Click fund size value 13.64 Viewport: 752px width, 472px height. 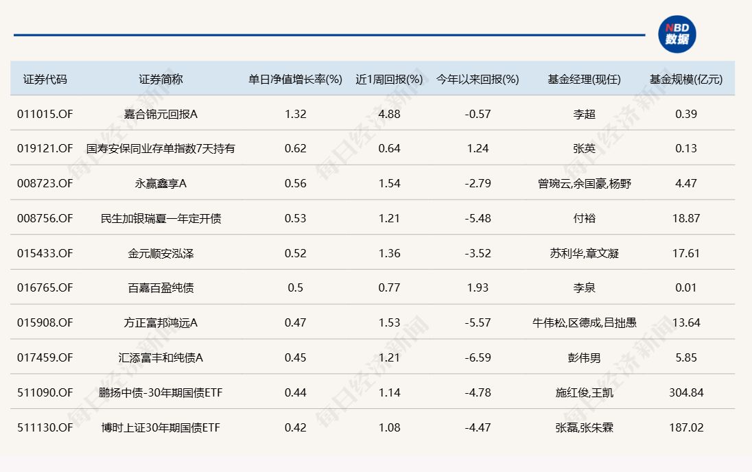point(686,323)
